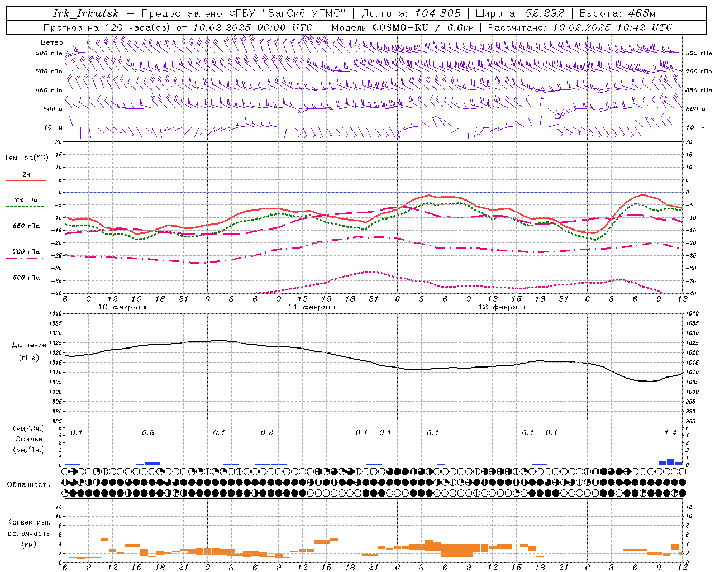Image resolution: width=715 pixels, height=572 pixels.
Task: Click the Облачность row label
Action: [28, 485]
